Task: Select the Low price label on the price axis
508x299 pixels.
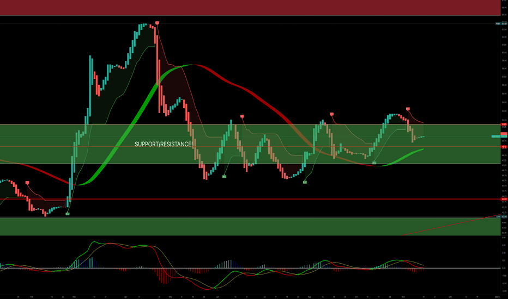Action: [x=501, y=216]
